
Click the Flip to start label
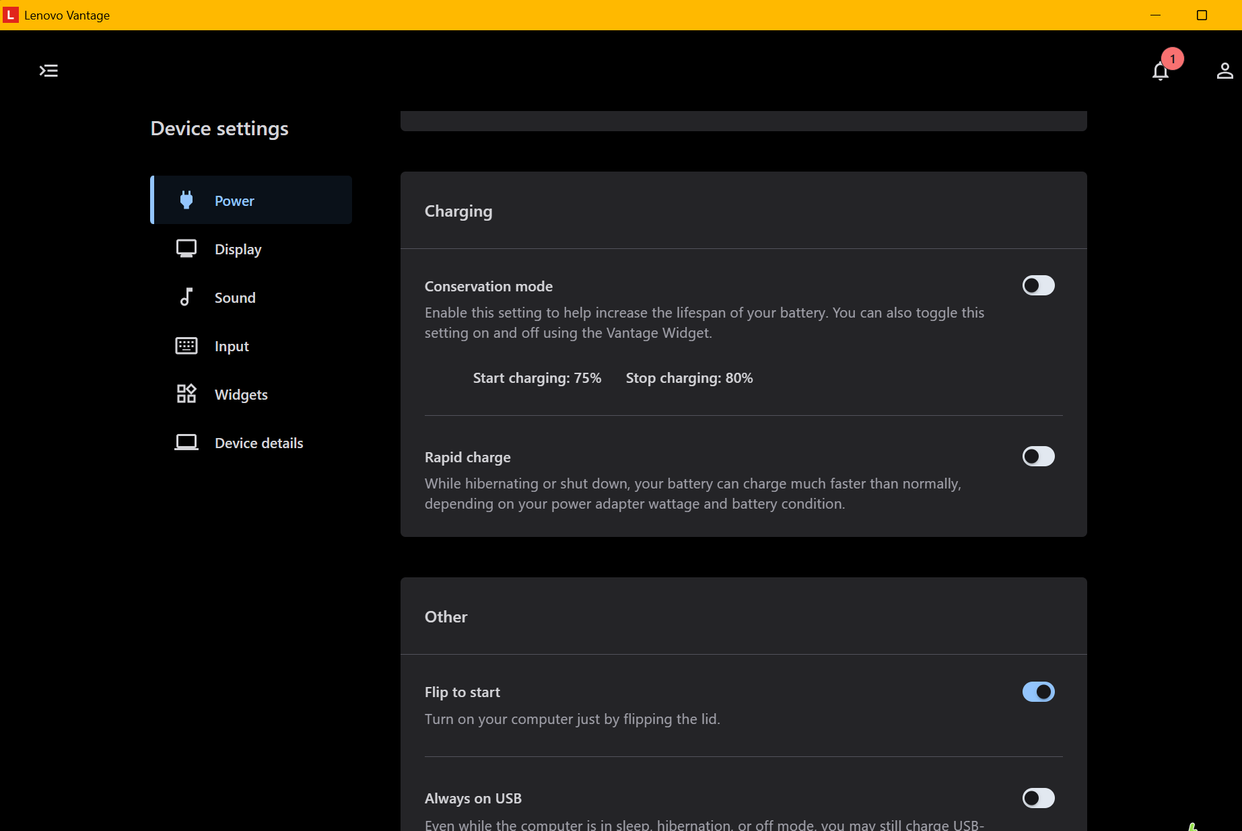[x=462, y=692]
